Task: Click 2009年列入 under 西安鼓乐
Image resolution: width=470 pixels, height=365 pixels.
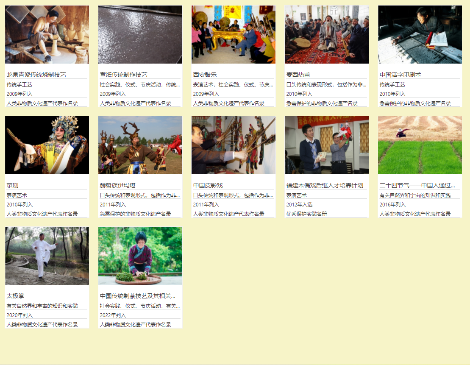Action: pyautogui.click(x=206, y=94)
